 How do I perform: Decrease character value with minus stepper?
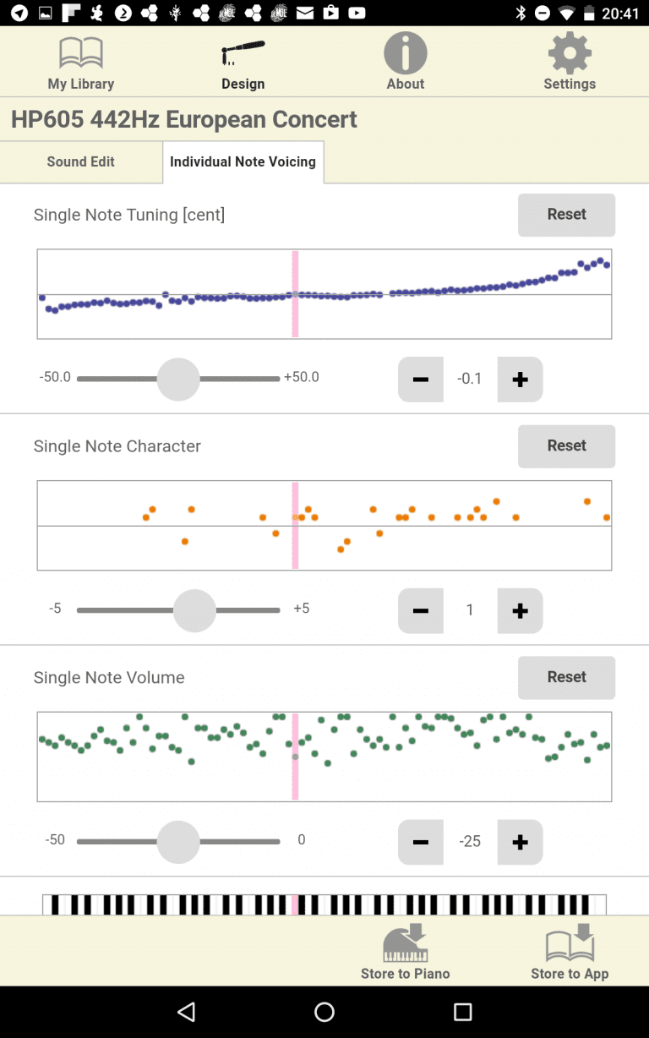(420, 610)
